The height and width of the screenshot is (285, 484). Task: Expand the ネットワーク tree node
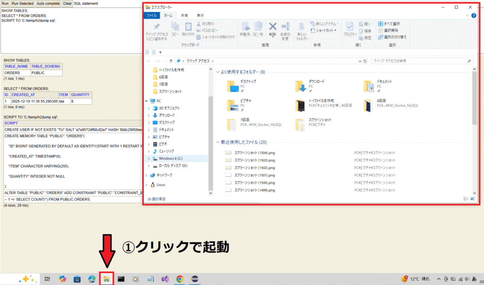click(147, 175)
